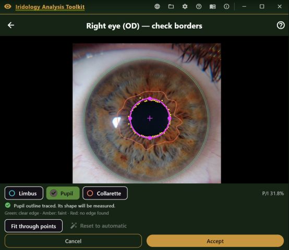Image resolution: width=289 pixels, height=250 pixels.
Task: Select the Collarette border toggle
Action: click(105, 193)
